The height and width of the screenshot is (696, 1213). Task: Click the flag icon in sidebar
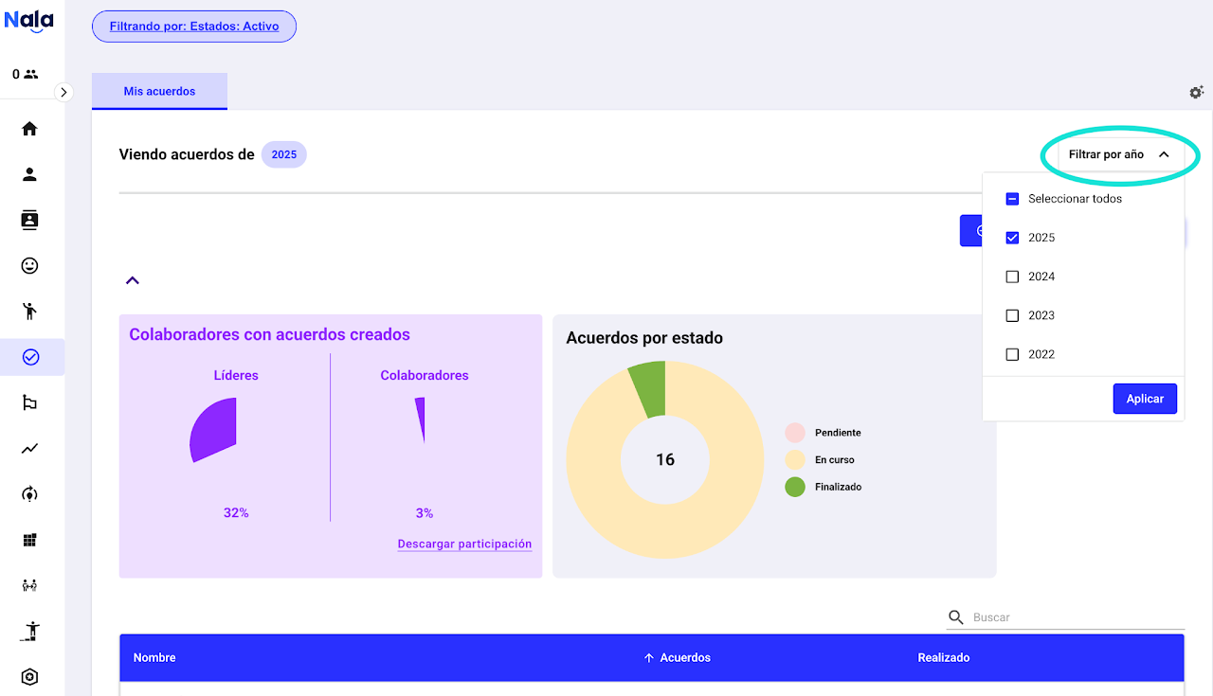tap(29, 403)
